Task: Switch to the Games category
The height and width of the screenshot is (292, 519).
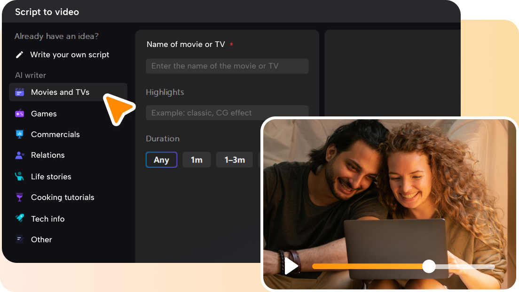Action: [x=42, y=114]
